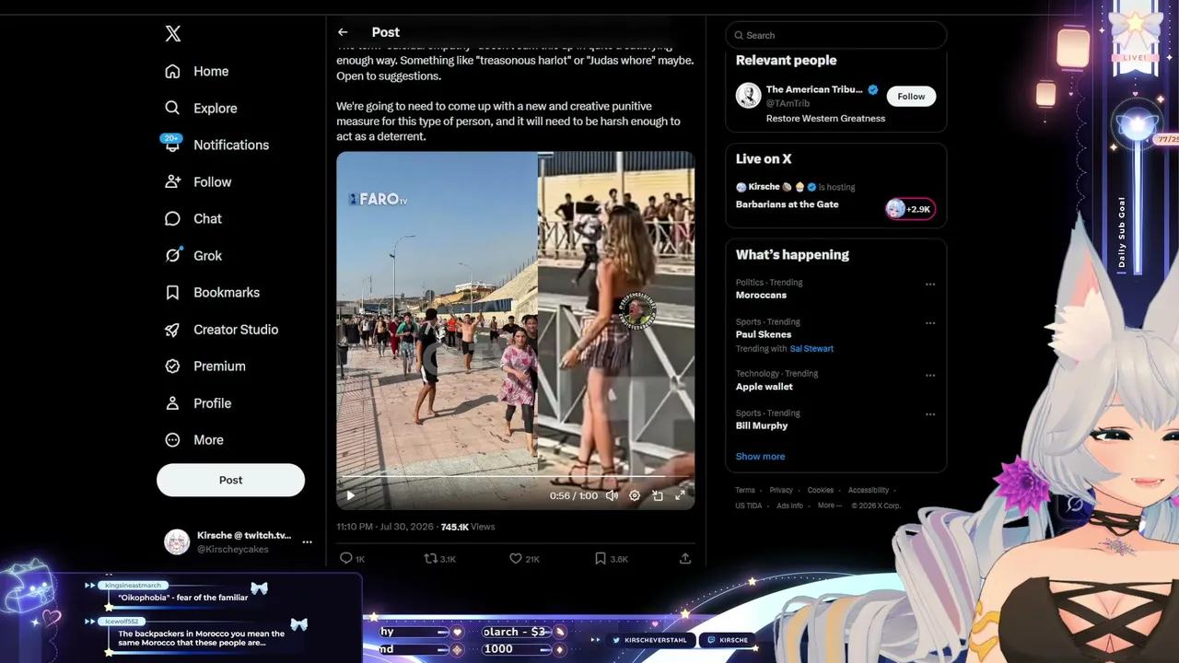Toggle video picture-in-picture icon
Image resolution: width=1179 pixels, height=663 pixels.
click(658, 495)
